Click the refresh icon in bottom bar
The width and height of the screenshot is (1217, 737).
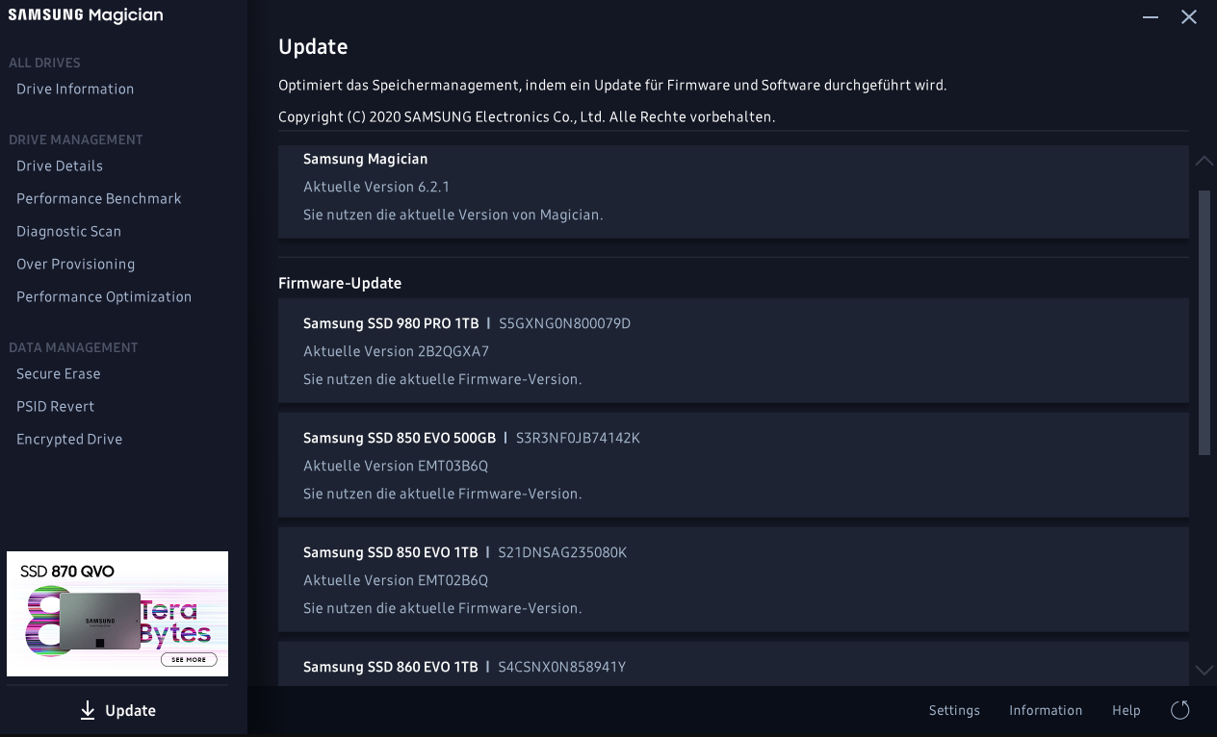point(1180,710)
